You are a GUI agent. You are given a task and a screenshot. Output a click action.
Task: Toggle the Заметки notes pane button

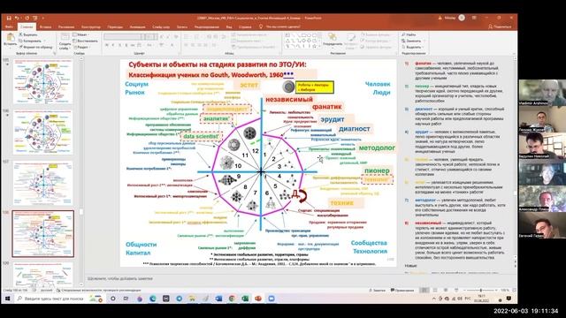click(x=378, y=290)
